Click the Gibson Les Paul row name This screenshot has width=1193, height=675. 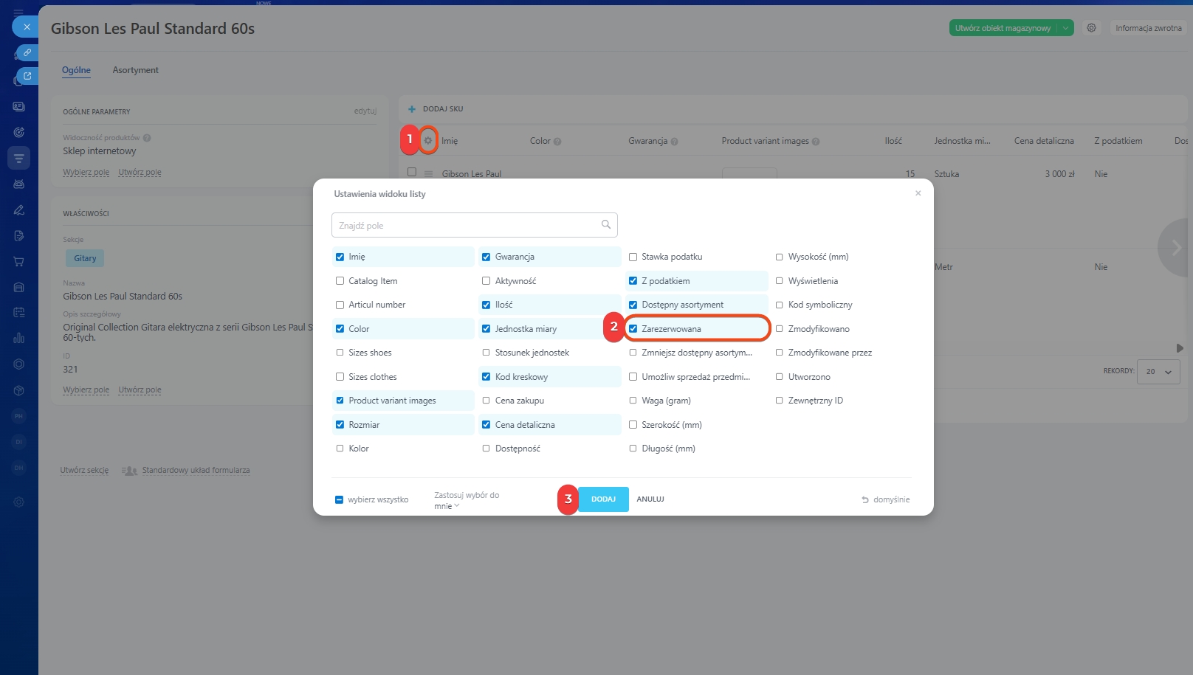[x=472, y=174]
